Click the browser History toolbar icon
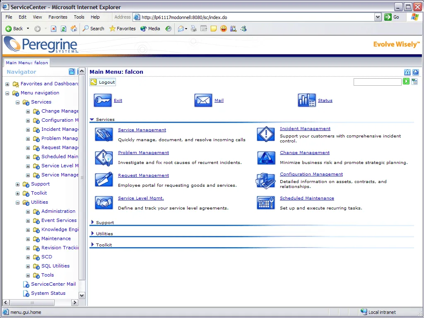This screenshot has width=424, height=318. pyautogui.click(x=168, y=29)
